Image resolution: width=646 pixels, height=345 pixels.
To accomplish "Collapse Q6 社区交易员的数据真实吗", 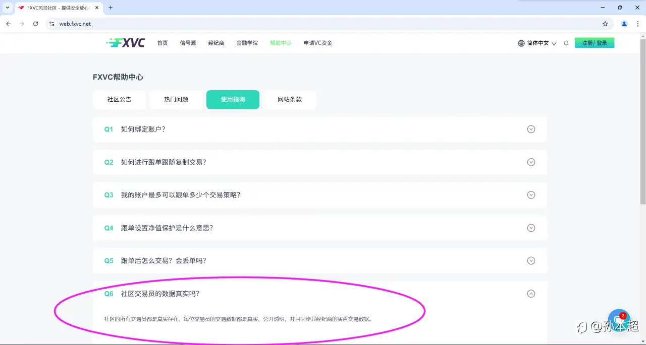I will [531, 294].
